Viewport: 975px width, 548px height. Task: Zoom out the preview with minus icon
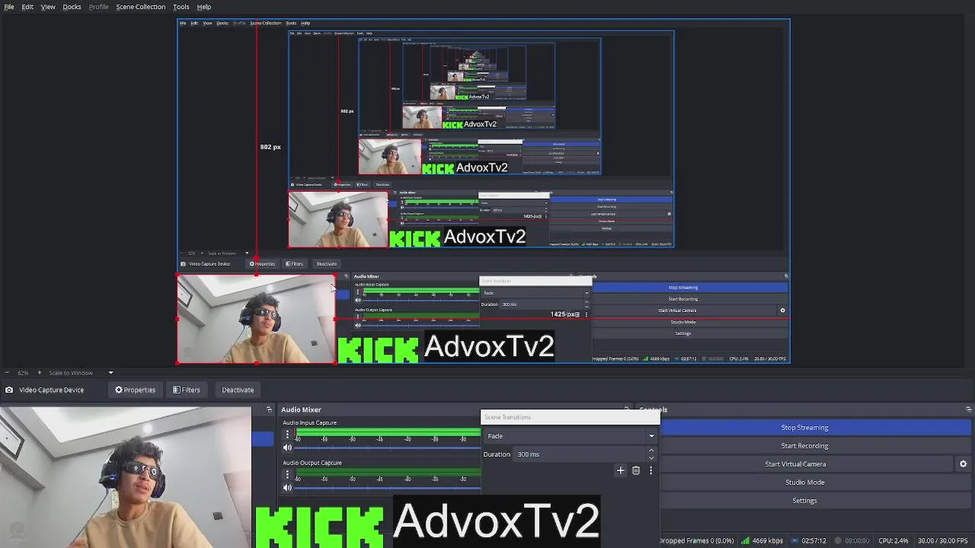[x=7, y=373]
